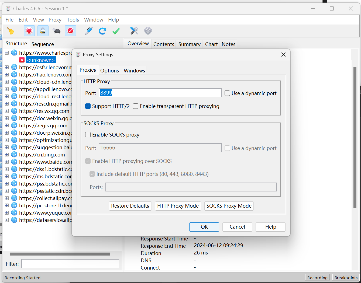Expand the https://osfsr.lenovomm node
The width and height of the screenshot is (361, 283).
(x=7, y=67)
